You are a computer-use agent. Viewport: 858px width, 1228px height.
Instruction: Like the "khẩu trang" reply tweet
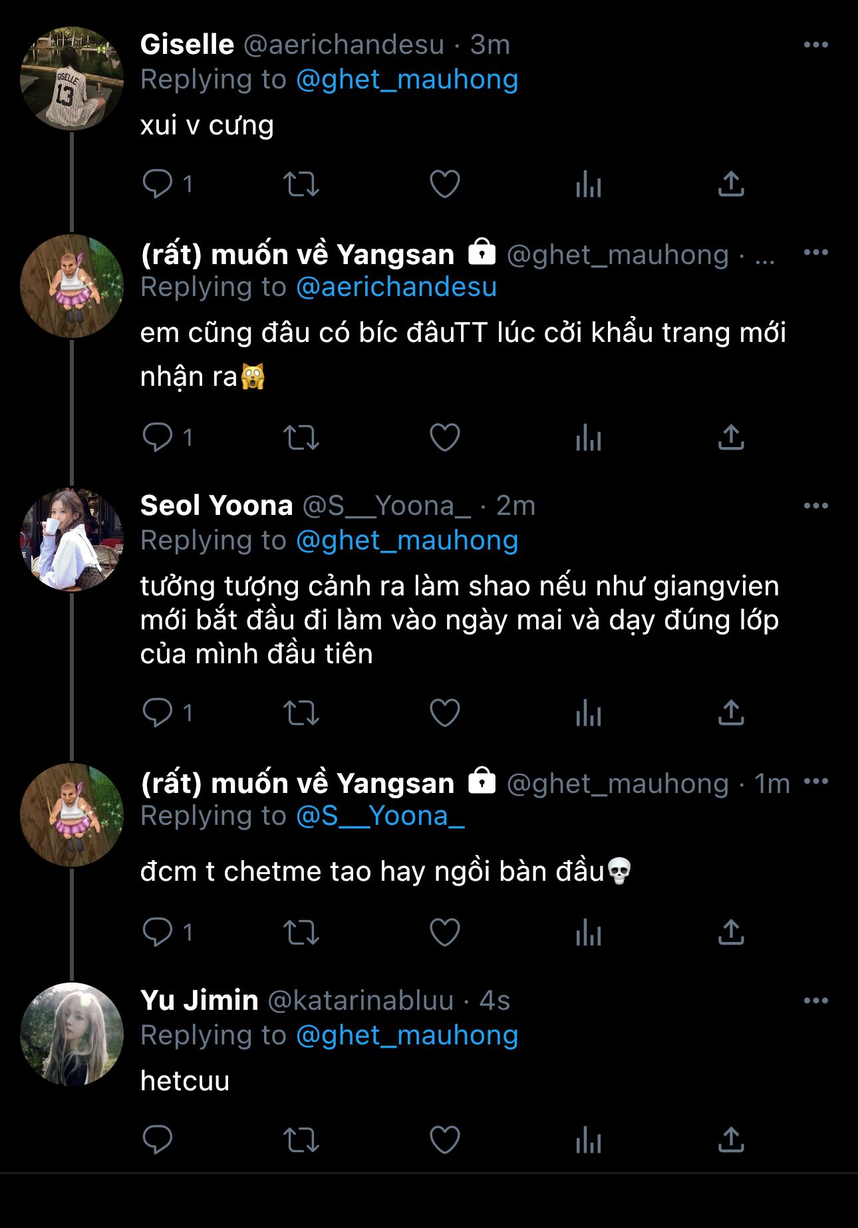click(x=444, y=438)
